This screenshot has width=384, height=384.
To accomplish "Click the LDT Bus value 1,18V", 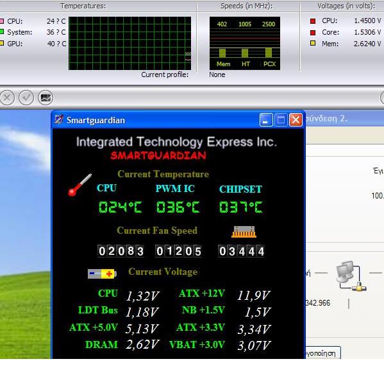I will pyautogui.click(x=142, y=312).
